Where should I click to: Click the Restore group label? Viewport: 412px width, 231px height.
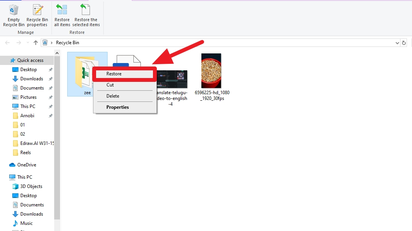[77, 32]
